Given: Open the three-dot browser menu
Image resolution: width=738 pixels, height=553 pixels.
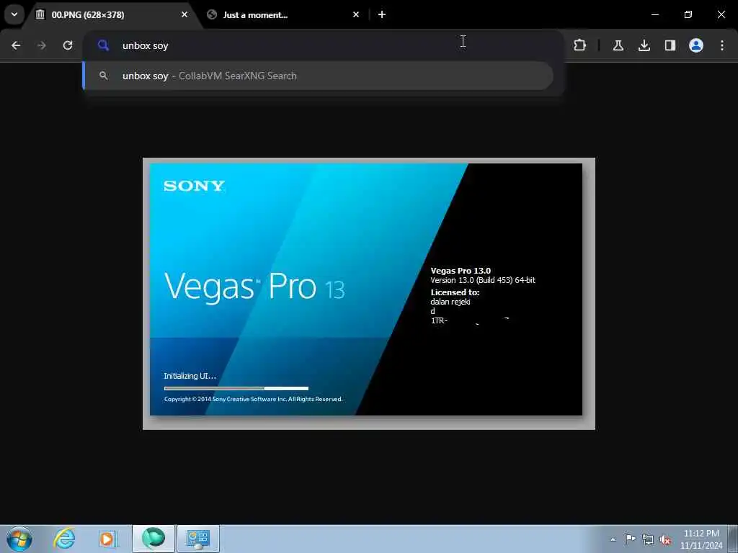Looking at the screenshot, I should pos(722,45).
